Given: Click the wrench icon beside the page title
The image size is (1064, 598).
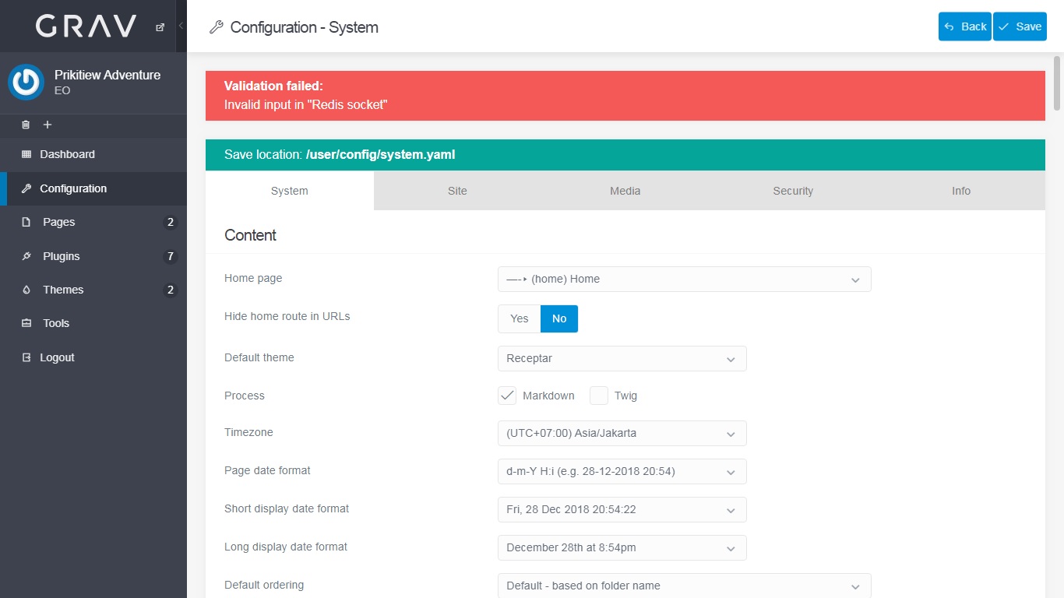Looking at the screenshot, I should [217, 27].
